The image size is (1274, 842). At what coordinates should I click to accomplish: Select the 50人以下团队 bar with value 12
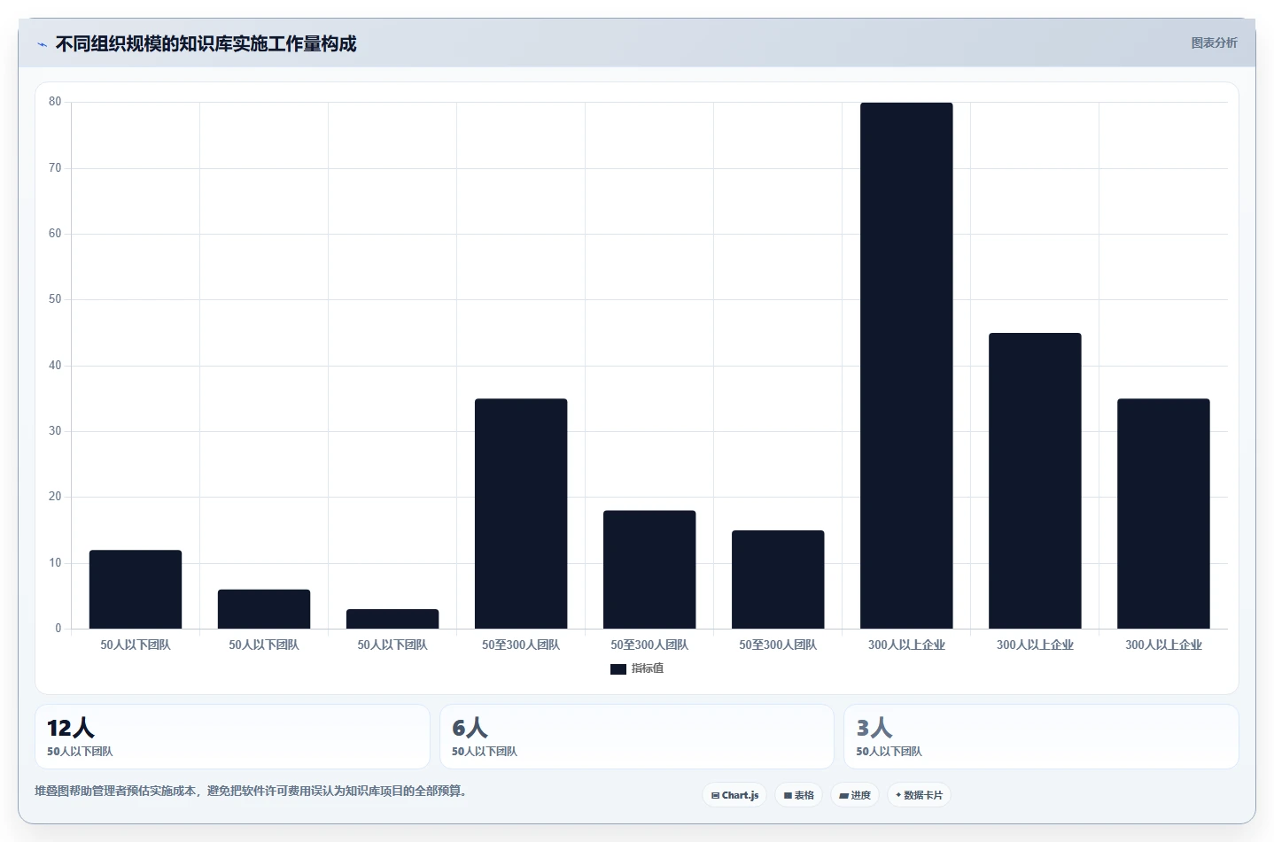point(136,590)
